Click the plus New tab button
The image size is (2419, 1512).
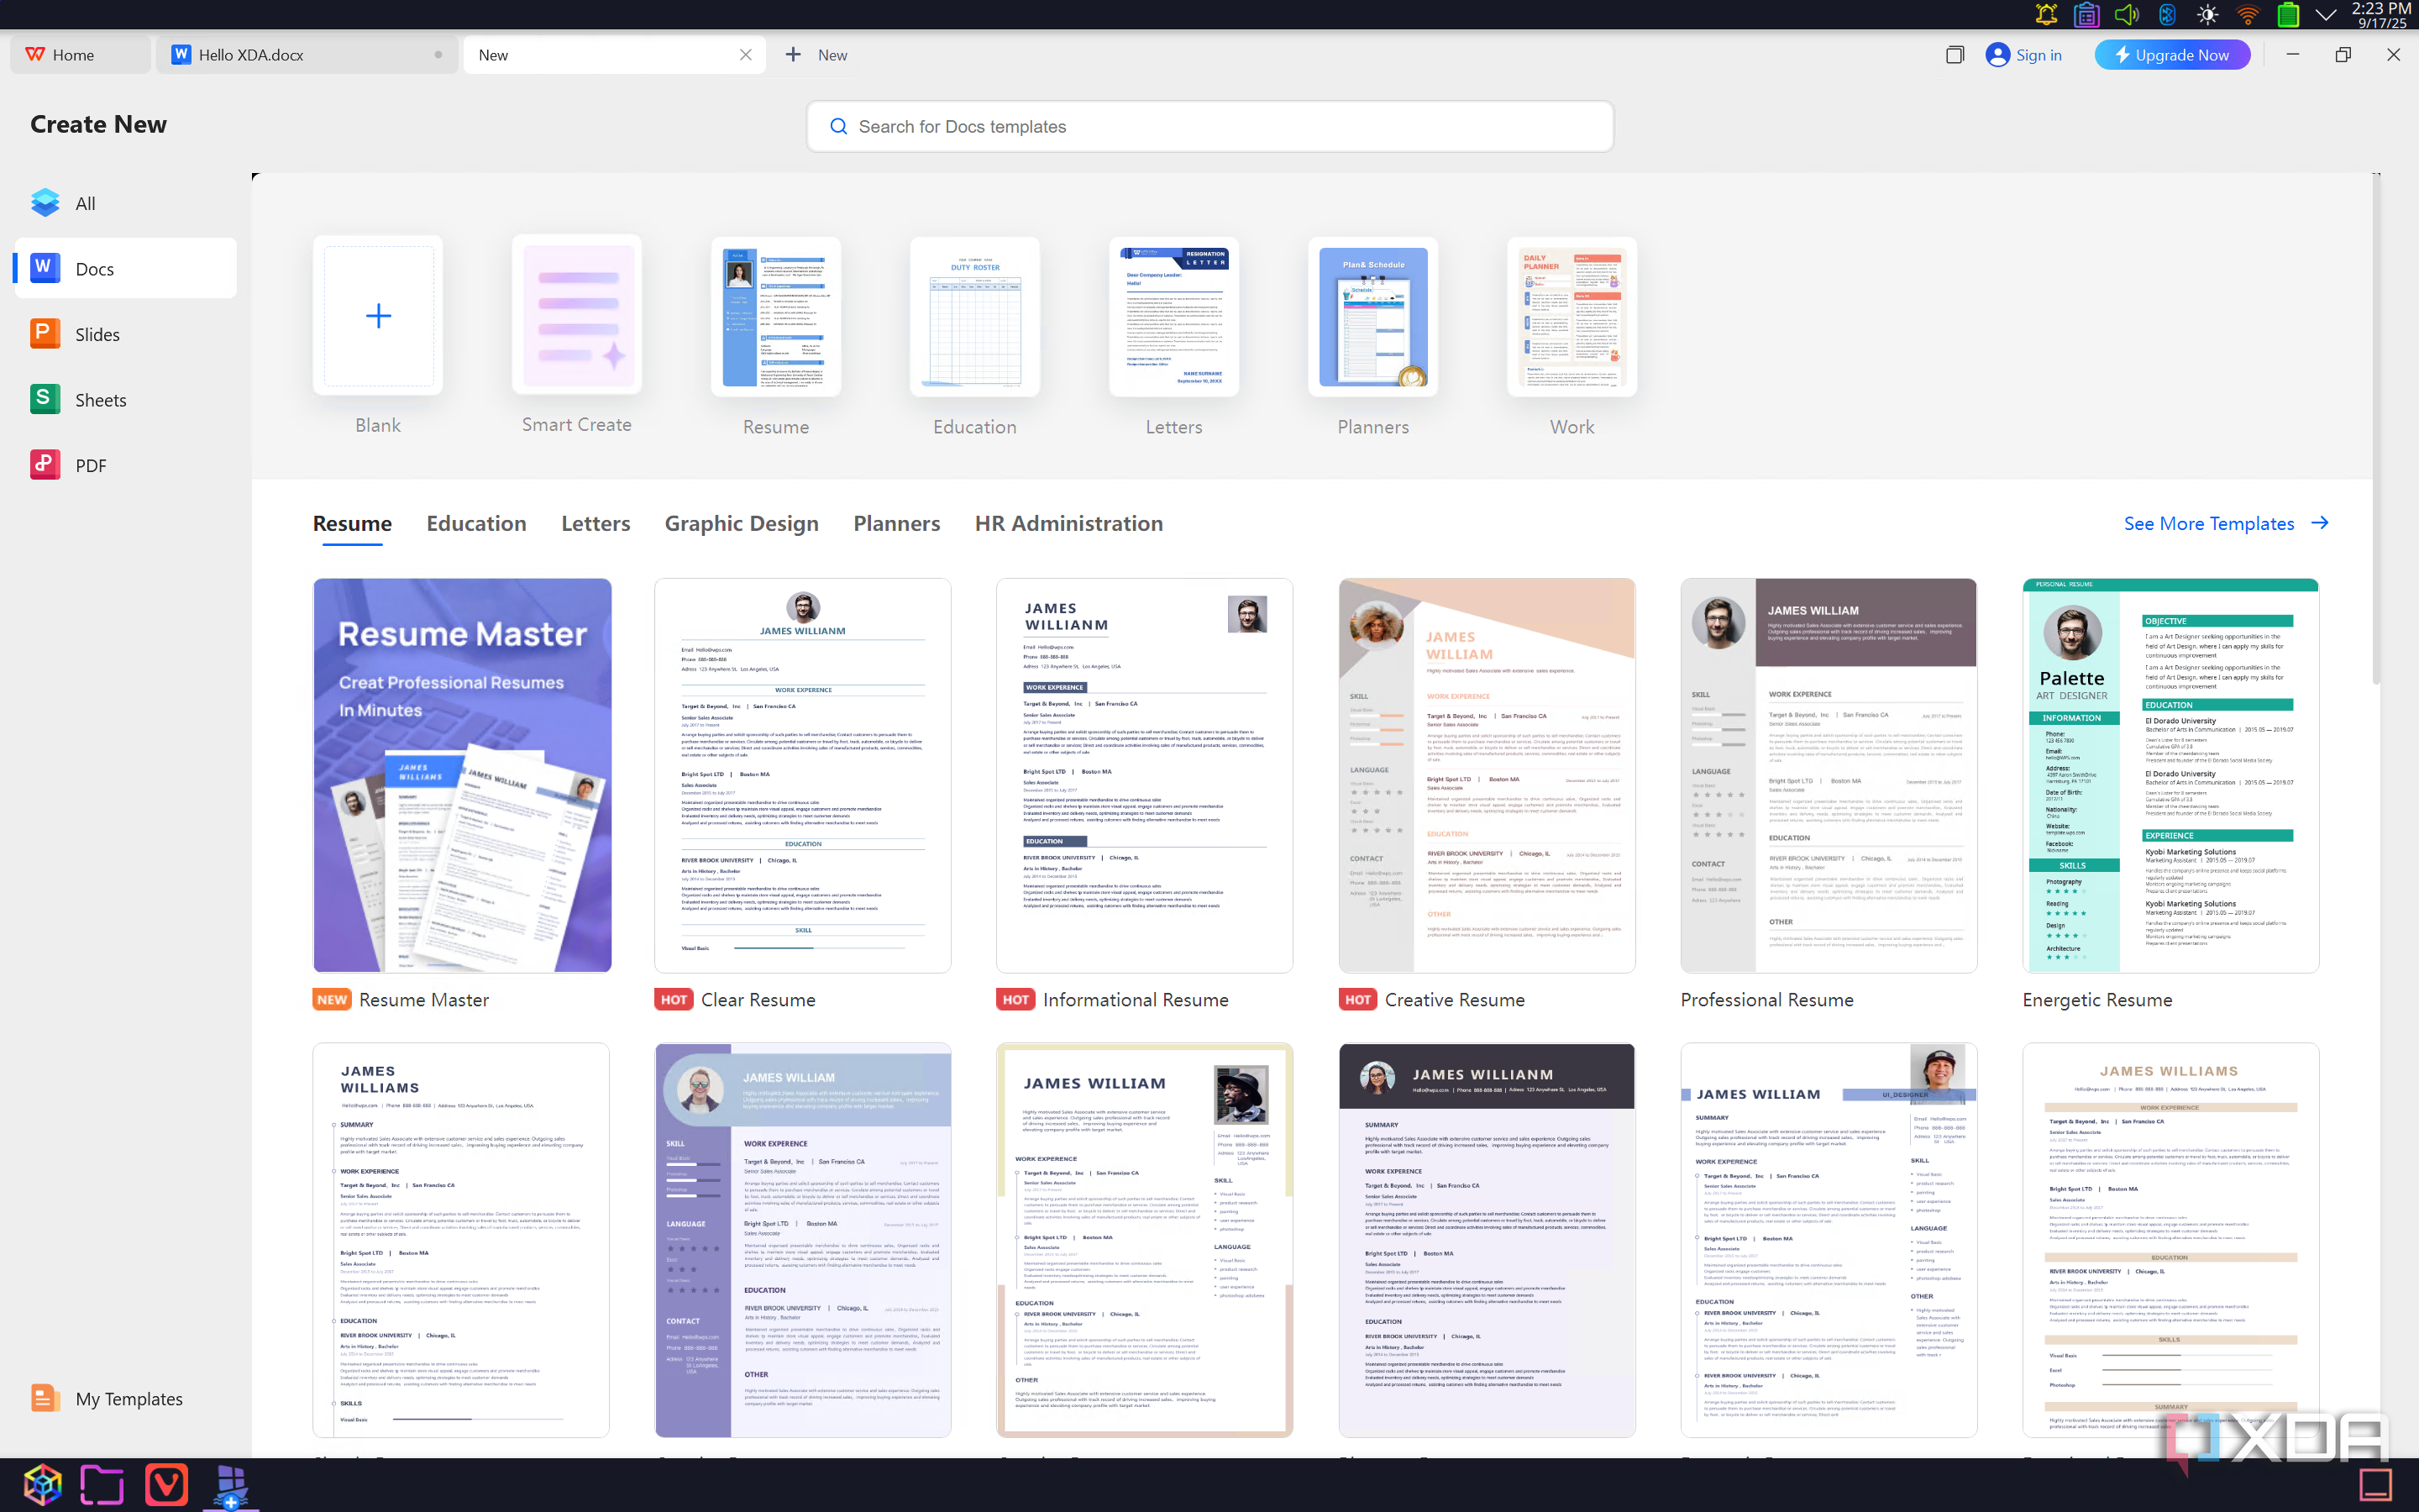[816, 55]
